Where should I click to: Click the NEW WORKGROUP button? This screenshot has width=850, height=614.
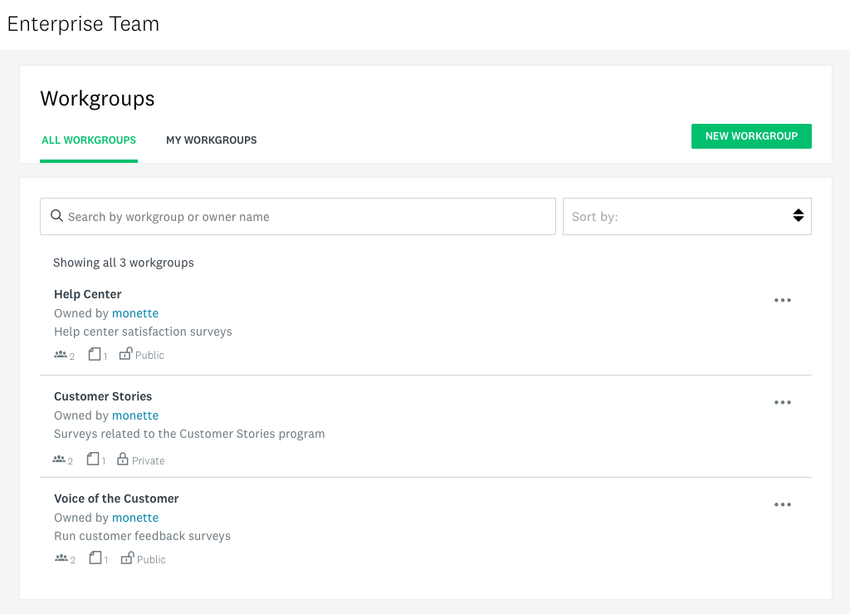point(751,135)
